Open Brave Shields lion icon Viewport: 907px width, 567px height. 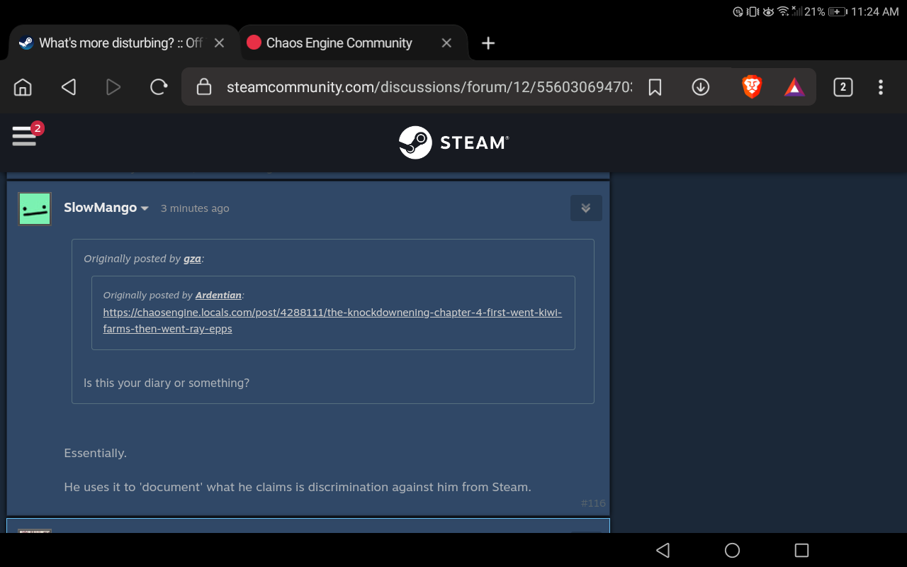(x=752, y=87)
